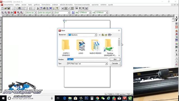179x101 pixels.
Task: Expand the alto 1.5748Inch height dropdown
Action: (x=90, y=13)
